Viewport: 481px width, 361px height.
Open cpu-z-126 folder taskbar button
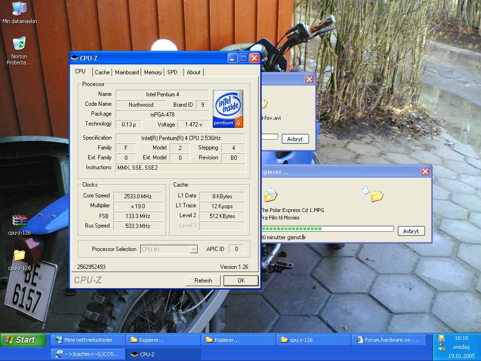(313, 340)
